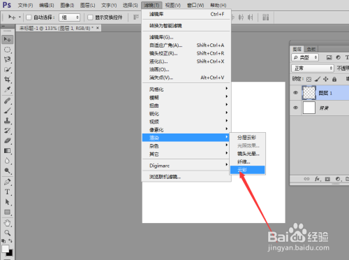Open the 正常 blend mode dropdown
349x260 pixels.
[313, 68]
